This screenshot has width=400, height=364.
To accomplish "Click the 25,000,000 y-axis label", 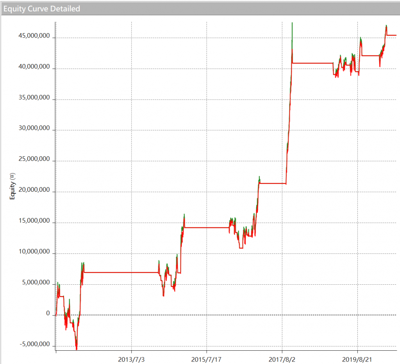I will 34,159.
